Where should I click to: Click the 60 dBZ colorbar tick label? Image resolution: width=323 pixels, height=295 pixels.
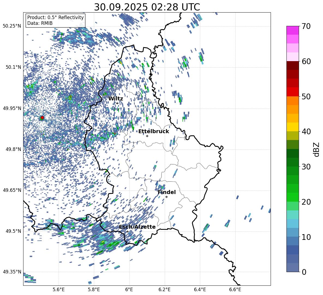coord(306,61)
